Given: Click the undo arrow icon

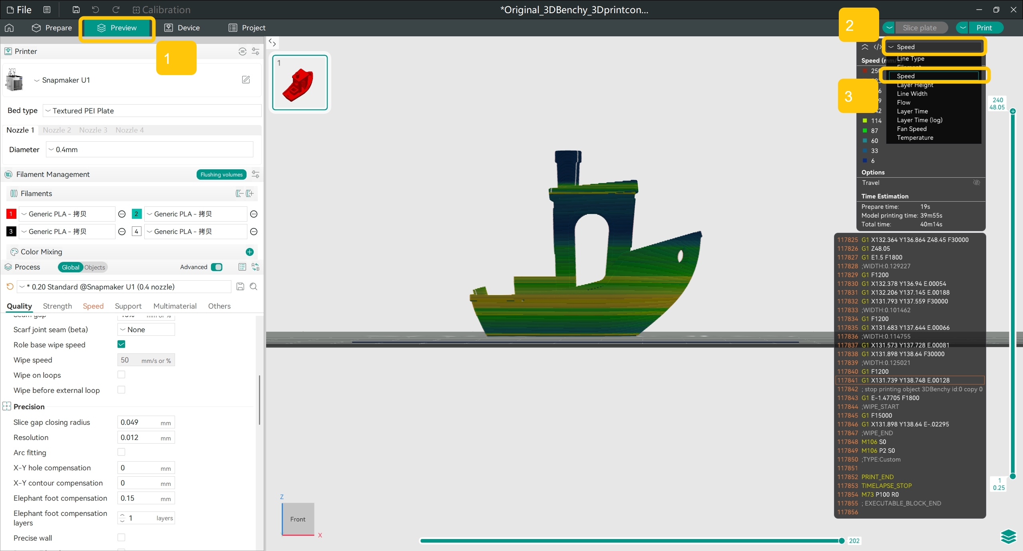Looking at the screenshot, I should coord(95,10).
